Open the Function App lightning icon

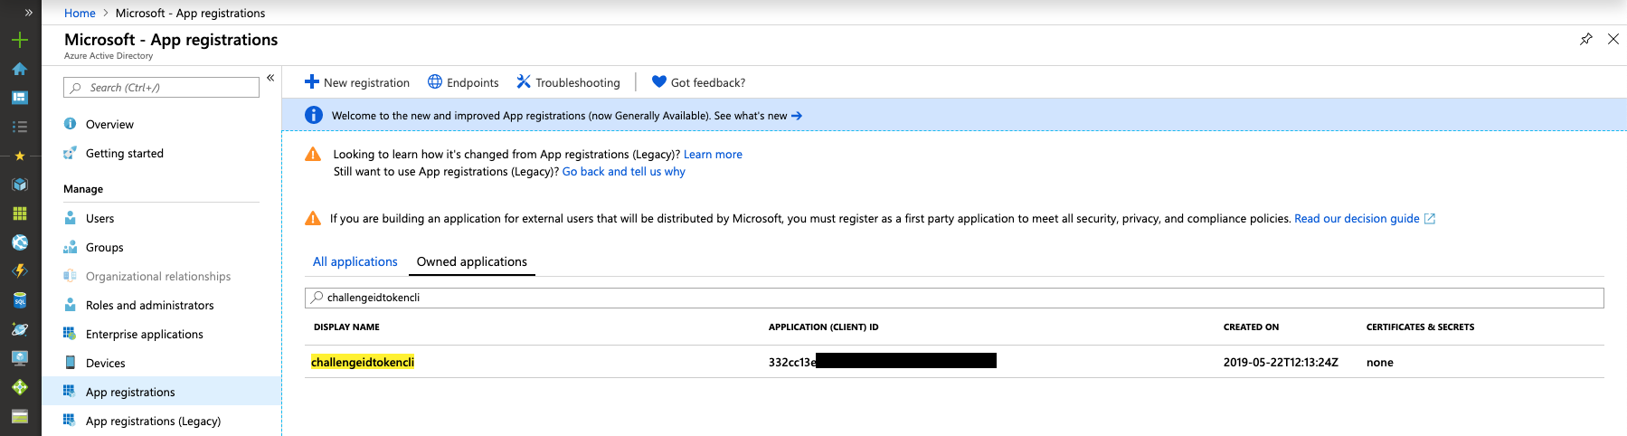(x=20, y=270)
